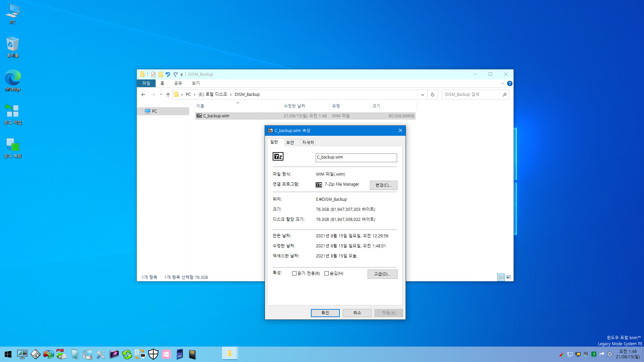The height and width of the screenshot is (362, 644).
Task: Switch to the 자세히 tab
Action: pos(308,142)
